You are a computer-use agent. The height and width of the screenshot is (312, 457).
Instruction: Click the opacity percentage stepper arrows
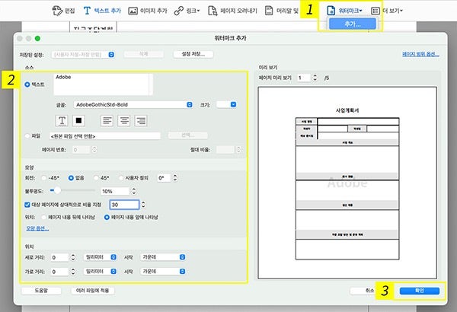point(134,192)
